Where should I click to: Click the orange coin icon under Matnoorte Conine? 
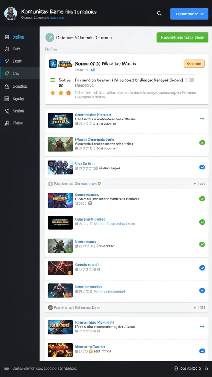(x=91, y=351)
